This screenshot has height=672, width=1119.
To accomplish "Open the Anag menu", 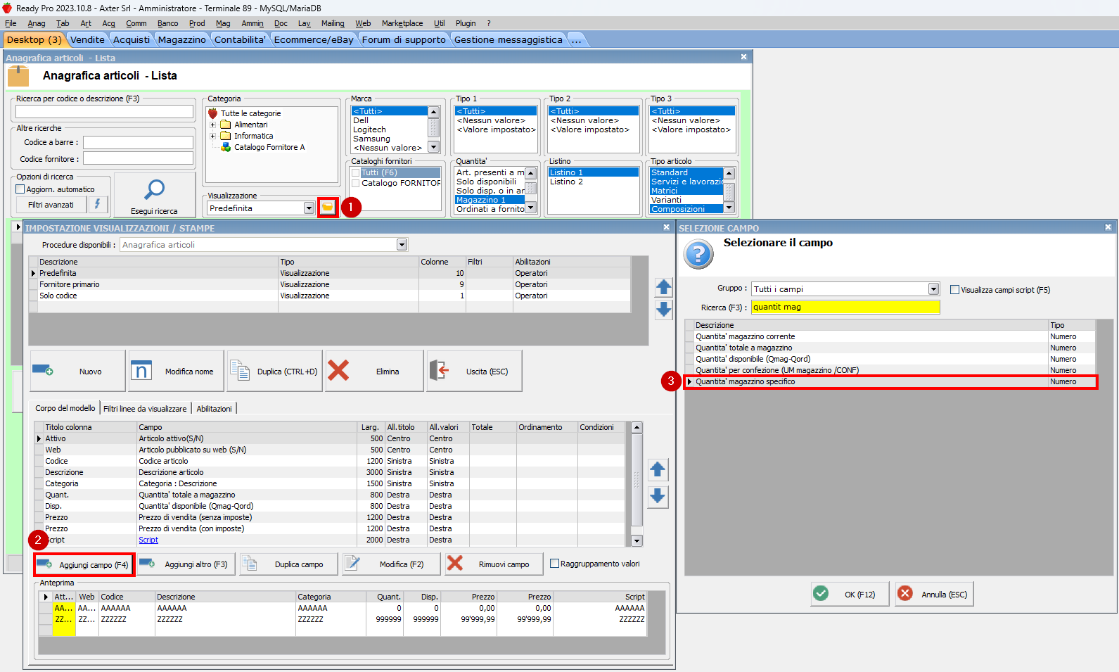I will (x=37, y=23).
